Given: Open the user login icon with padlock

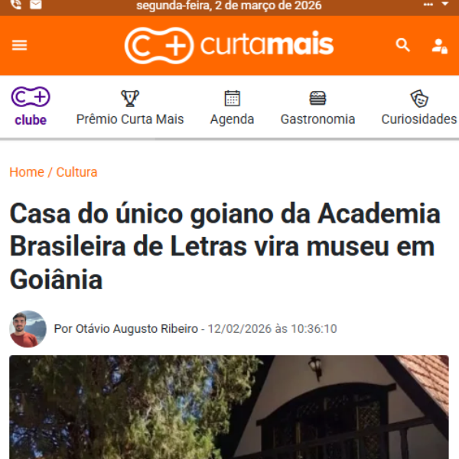Looking at the screenshot, I should pos(439,46).
